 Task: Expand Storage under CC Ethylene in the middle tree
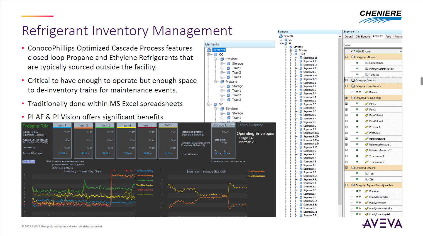click(222, 64)
